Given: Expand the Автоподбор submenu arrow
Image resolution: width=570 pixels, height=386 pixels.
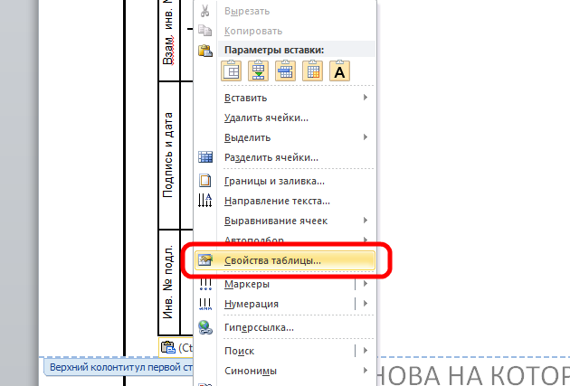Looking at the screenshot, I should (366, 240).
